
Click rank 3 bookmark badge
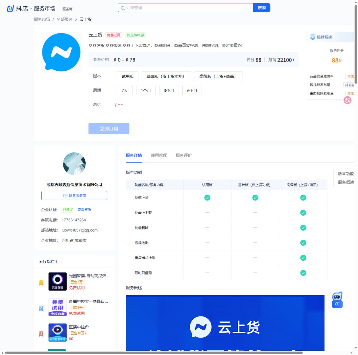[41, 334]
